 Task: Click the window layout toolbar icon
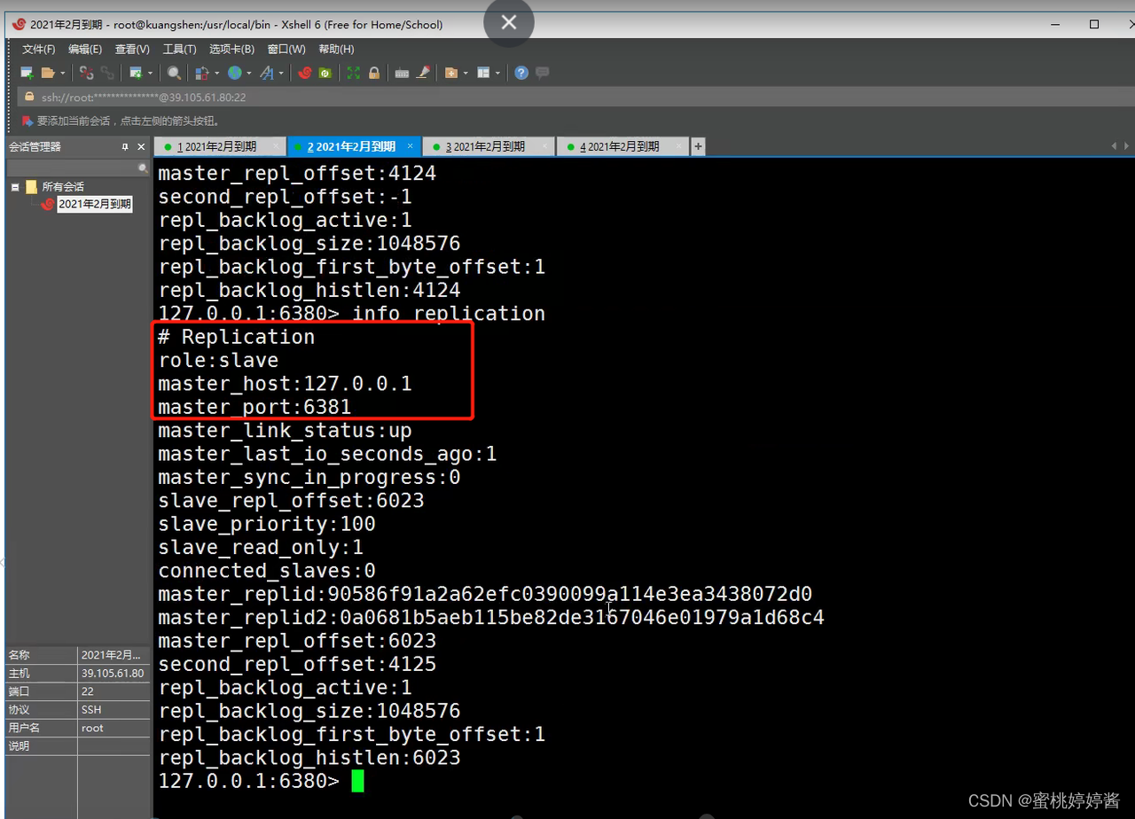tap(483, 73)
